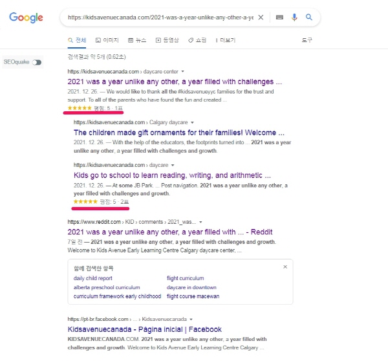The height and width of the screenshot is (361, 388).
Task: Click related search 'daycare in downtown'
Action: [x=191, y=287]
